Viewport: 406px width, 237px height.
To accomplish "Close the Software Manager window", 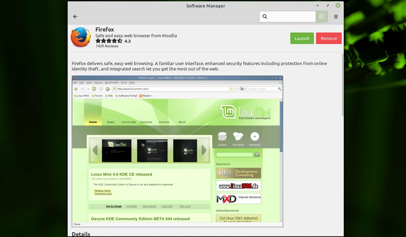I will point(338,5).
